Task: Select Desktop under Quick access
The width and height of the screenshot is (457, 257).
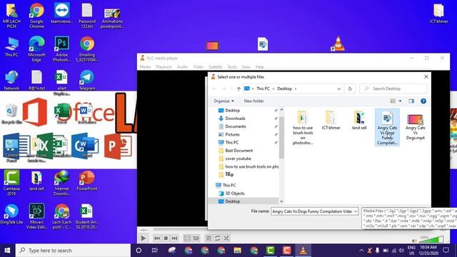Action: [x=232, y=111]
